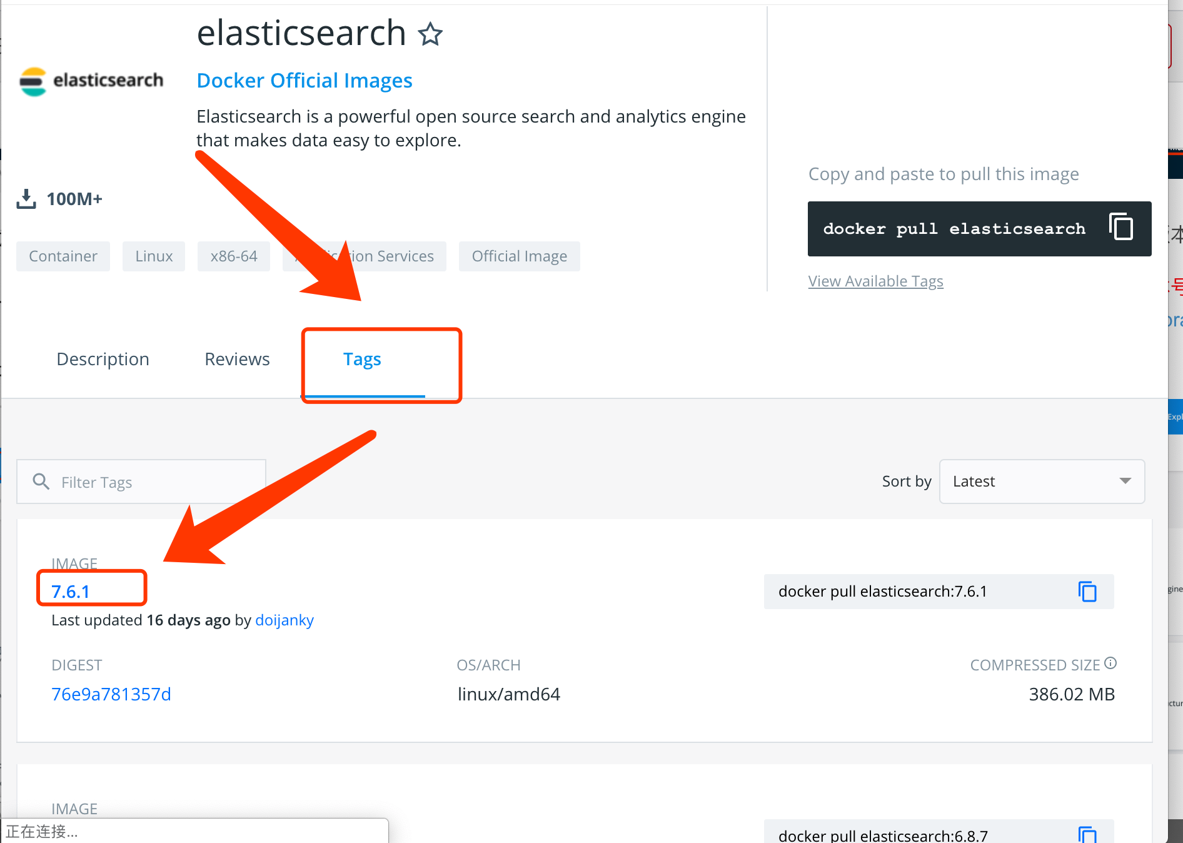Click the search magnifier in Filter Tags
The image size is (1183, 843).
pyautogui.click(x=41, y=482)
